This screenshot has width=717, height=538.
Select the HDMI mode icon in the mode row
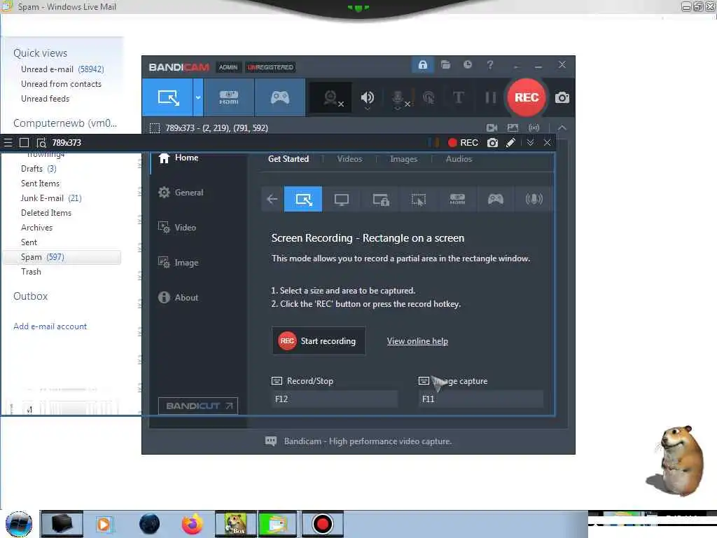pos(457,199)
